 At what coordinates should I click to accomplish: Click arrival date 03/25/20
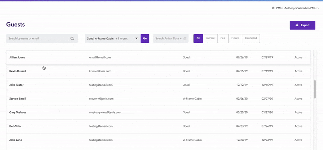pyautogui.click(x=242, y=112)
